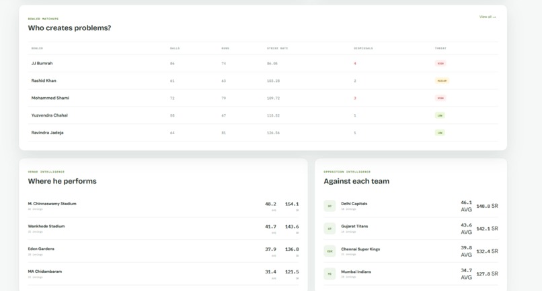542x291 pixels.
Task: Click the 132.4 SR for Chennai Super Kings
Action: [487, 251]
